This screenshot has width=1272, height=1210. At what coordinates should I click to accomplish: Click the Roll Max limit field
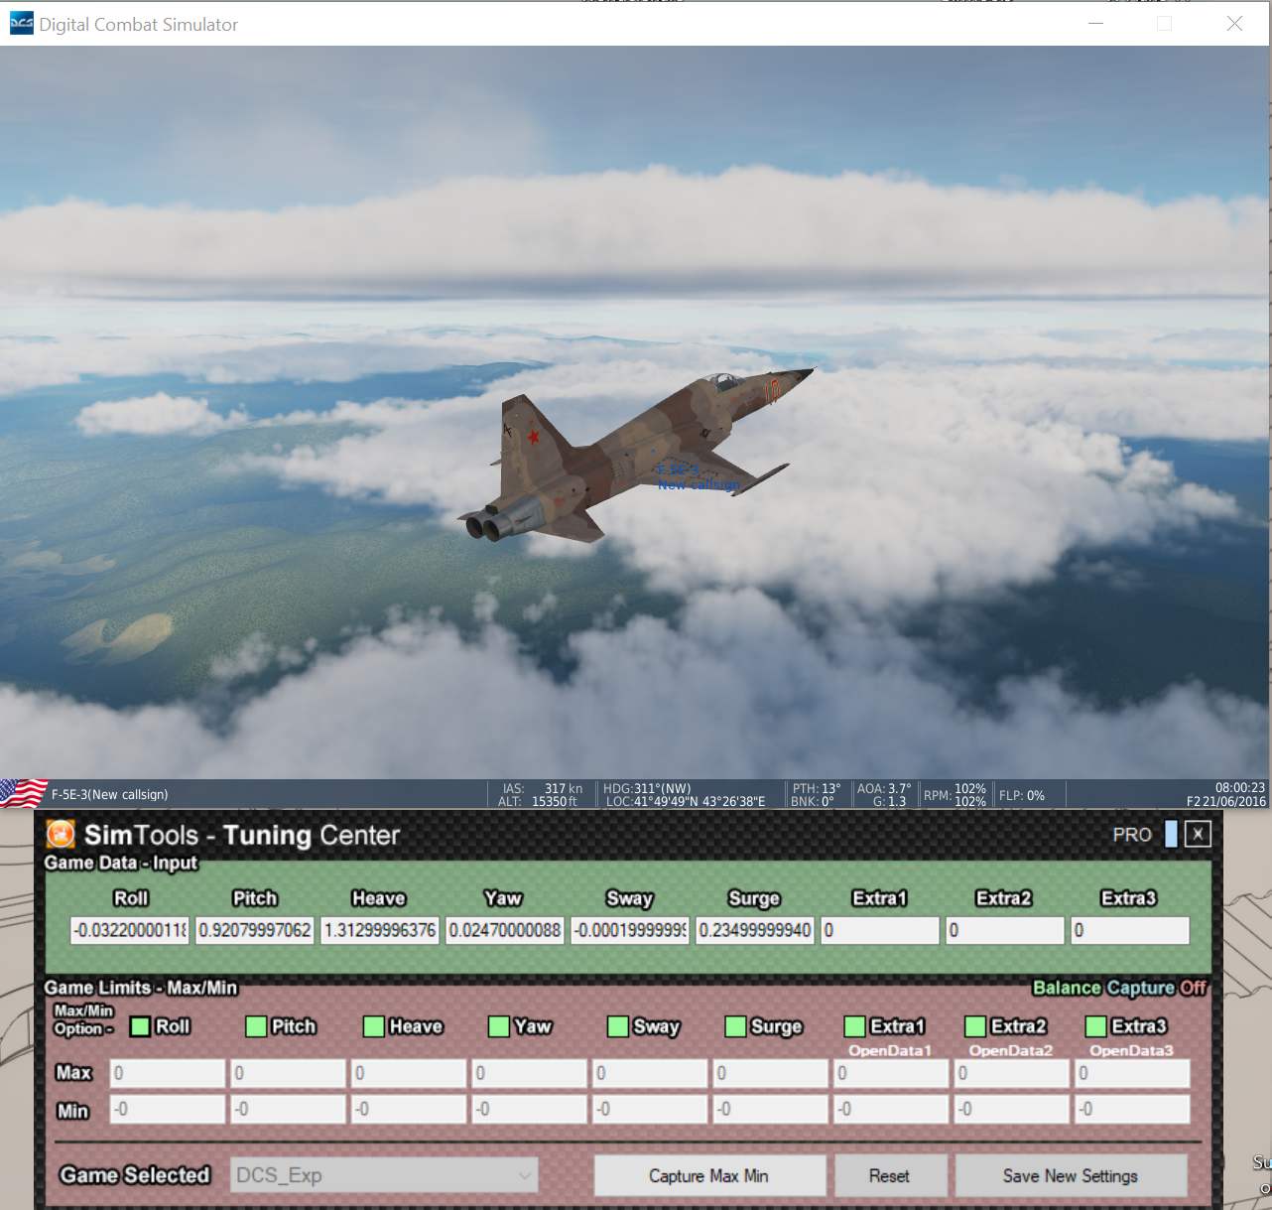pyautogui.click(x=168, y=1073)
